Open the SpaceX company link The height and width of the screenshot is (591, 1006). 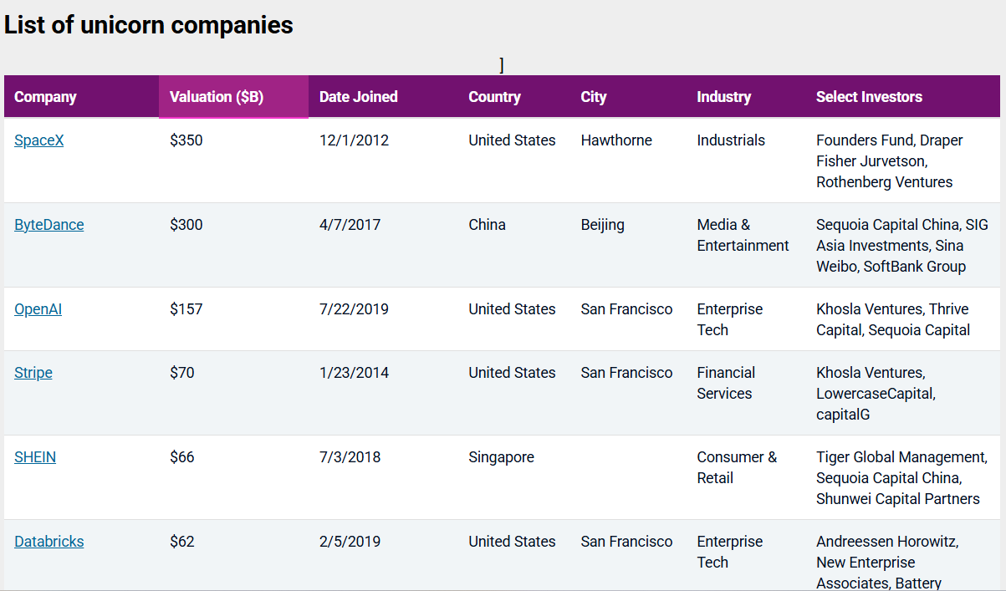click(38, 140)
